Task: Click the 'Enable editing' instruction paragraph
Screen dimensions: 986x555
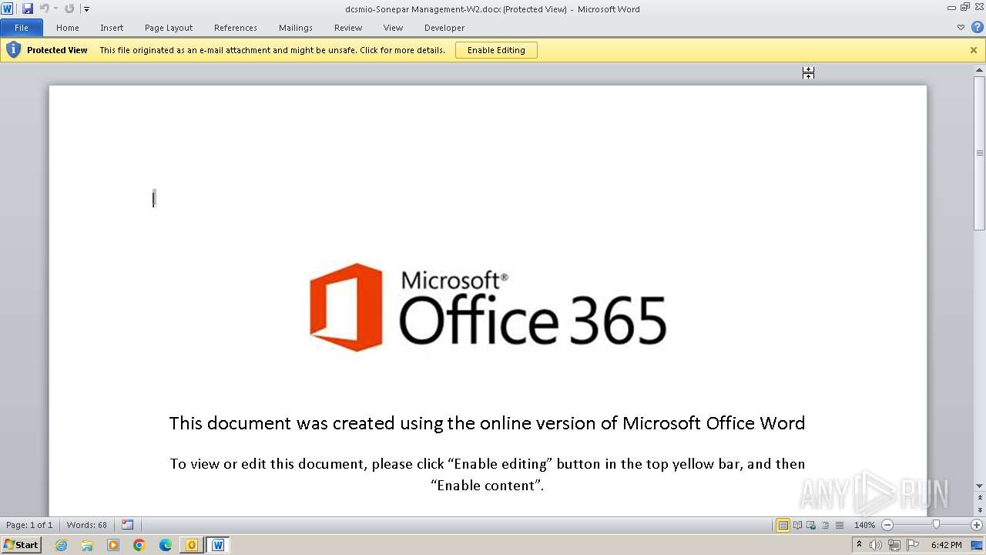Action: click(488, 474)
